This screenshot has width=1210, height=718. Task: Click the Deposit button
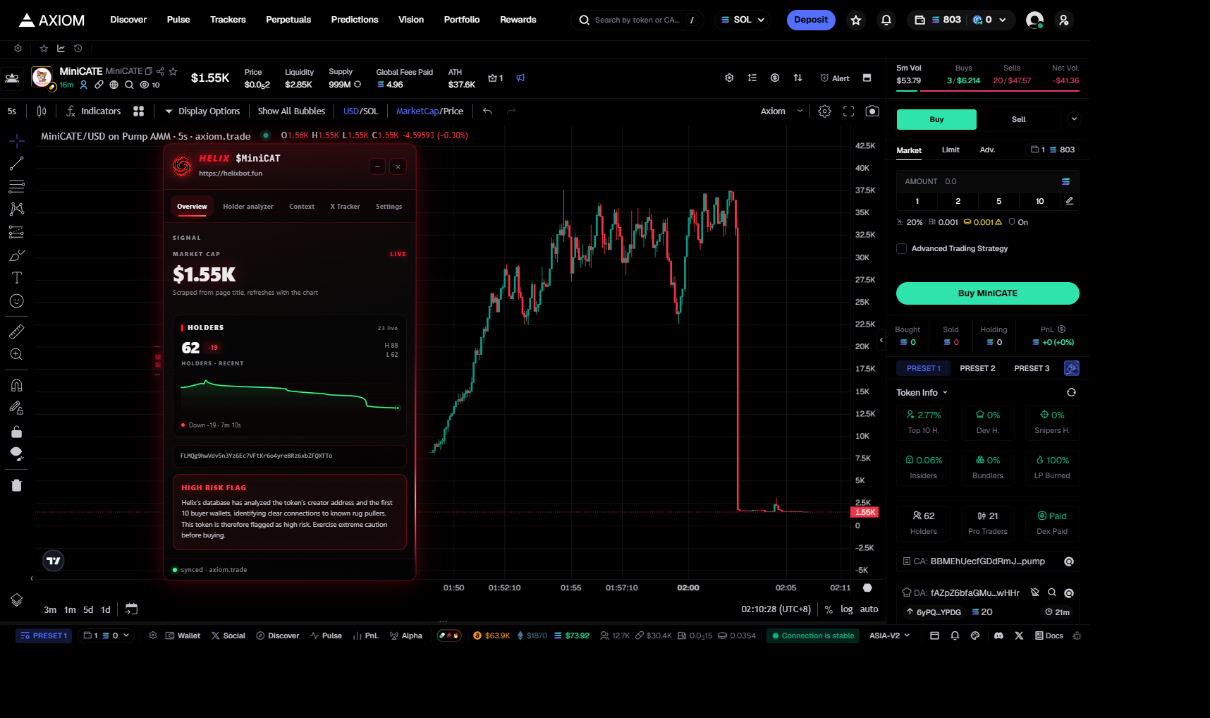(x=811, y=20)
